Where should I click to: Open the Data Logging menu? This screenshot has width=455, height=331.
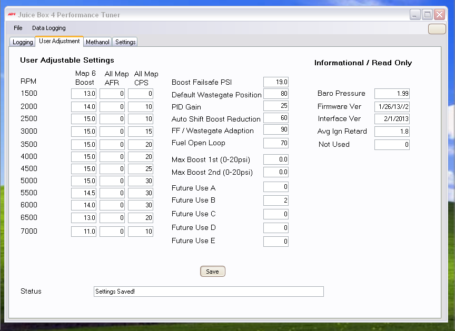(49, 28)
